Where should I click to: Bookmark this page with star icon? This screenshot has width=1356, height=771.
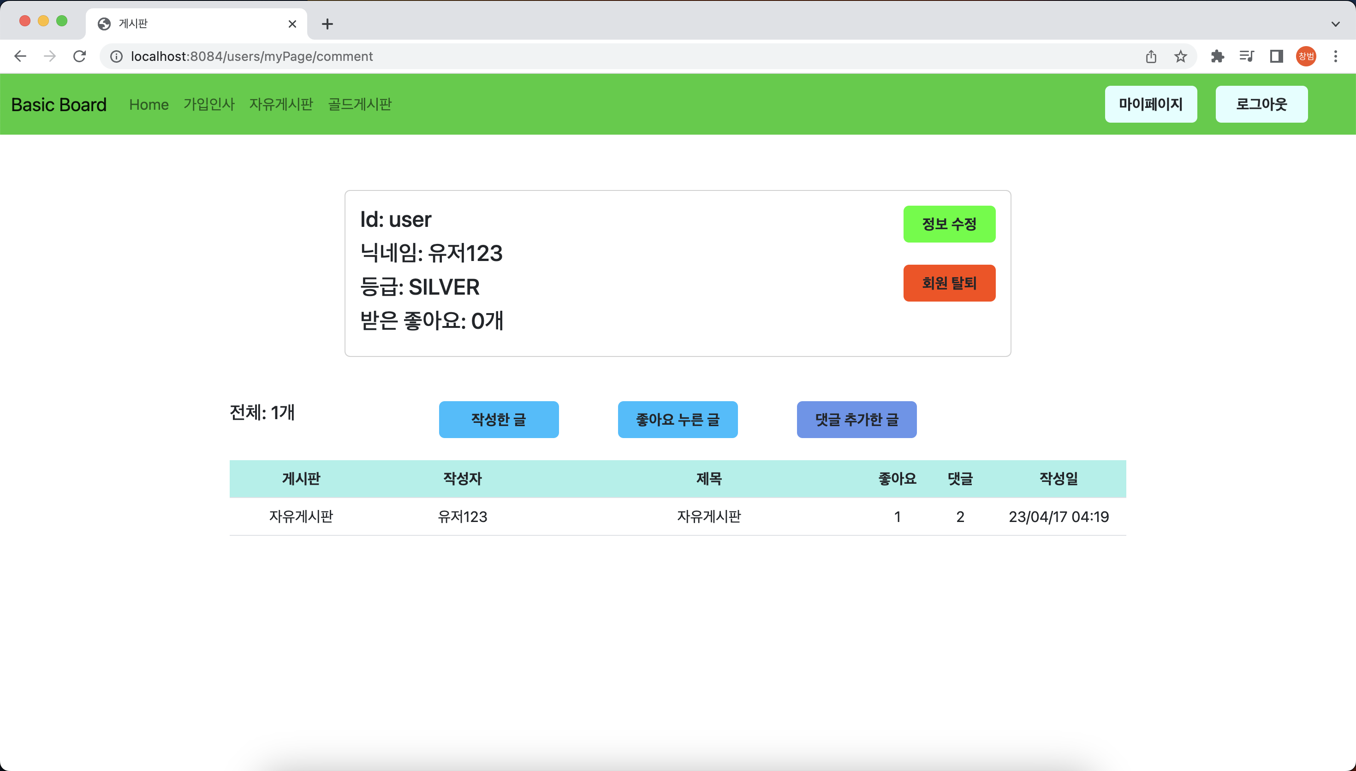[x=1180, y=56]
